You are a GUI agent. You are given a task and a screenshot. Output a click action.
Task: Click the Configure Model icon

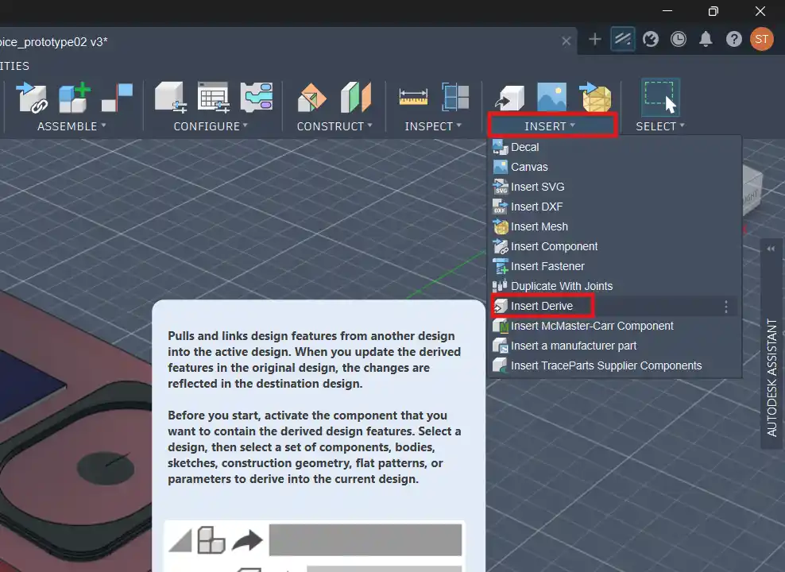pyautogui.click(x=171, y=98)
